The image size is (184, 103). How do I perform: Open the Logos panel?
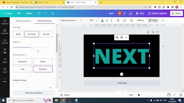pyautogui.click(x=5, y=70)
